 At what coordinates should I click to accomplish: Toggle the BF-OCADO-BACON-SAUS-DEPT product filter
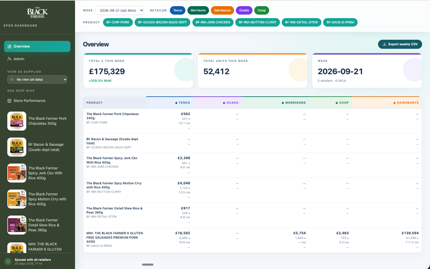[162, 22]
